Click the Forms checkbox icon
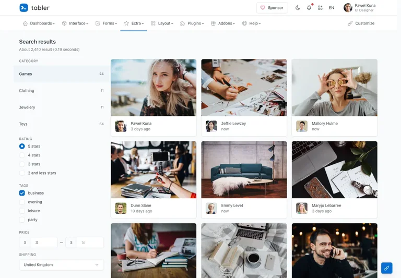401x278 pixels. click(98, 23)
